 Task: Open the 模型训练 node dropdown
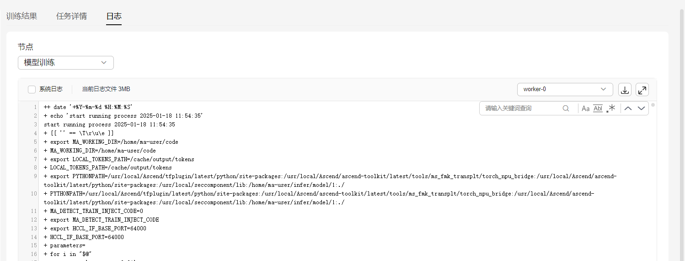tap(65, 63)
